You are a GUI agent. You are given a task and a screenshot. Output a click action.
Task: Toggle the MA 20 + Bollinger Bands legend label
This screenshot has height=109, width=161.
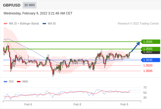pyautogui.click(x=24, y=24)
